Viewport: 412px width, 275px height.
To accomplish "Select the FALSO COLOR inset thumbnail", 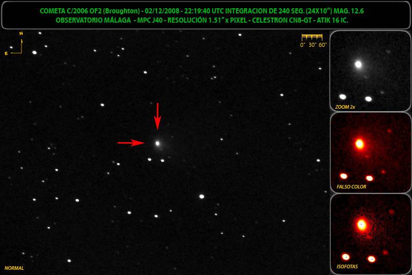I will click(x=370, y=152).
